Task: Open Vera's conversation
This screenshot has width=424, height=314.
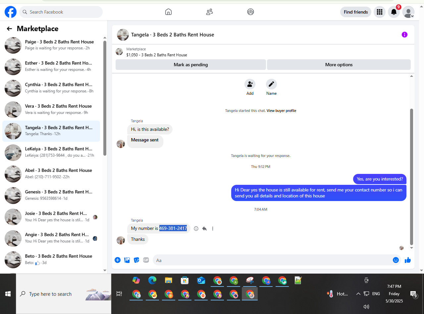Action: click(51, 109)
